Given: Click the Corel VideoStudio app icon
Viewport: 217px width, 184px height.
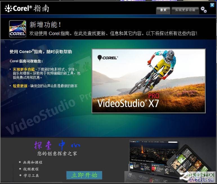Looking at the screenshot, I should coord(17,29).
